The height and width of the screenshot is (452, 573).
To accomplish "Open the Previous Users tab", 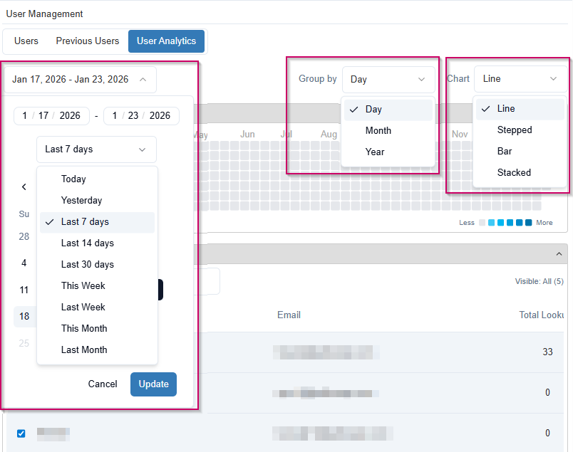I will coord(87,41).
